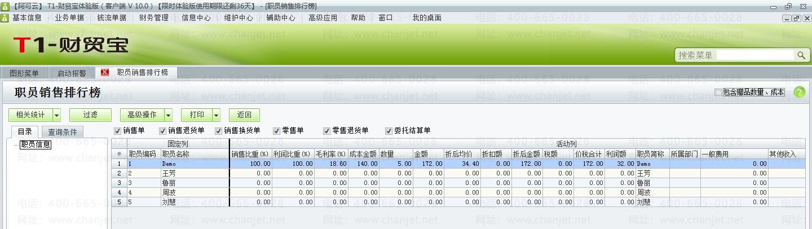The width and height of the screenshot is (812, 229).
Task: Click the 172.00 金额 cell in Demo row
Action: [x=428, y=164]
